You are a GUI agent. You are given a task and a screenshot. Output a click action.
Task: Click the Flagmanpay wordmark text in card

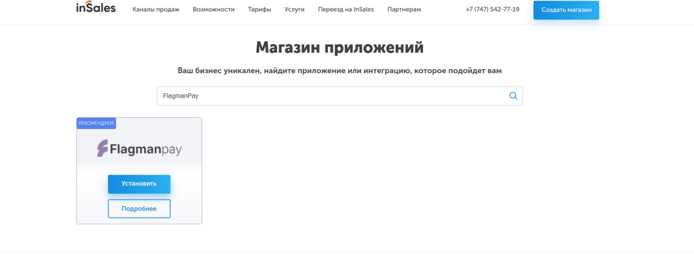(146, 149)
